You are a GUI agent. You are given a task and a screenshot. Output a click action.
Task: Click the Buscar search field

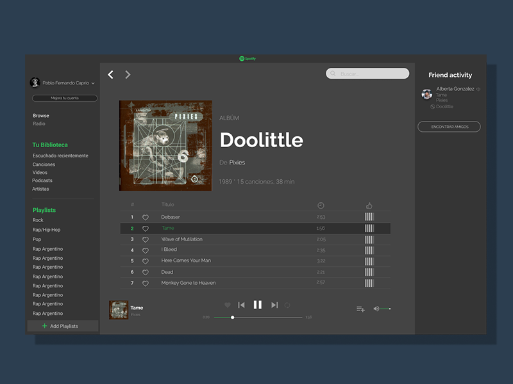pos(367,74)
